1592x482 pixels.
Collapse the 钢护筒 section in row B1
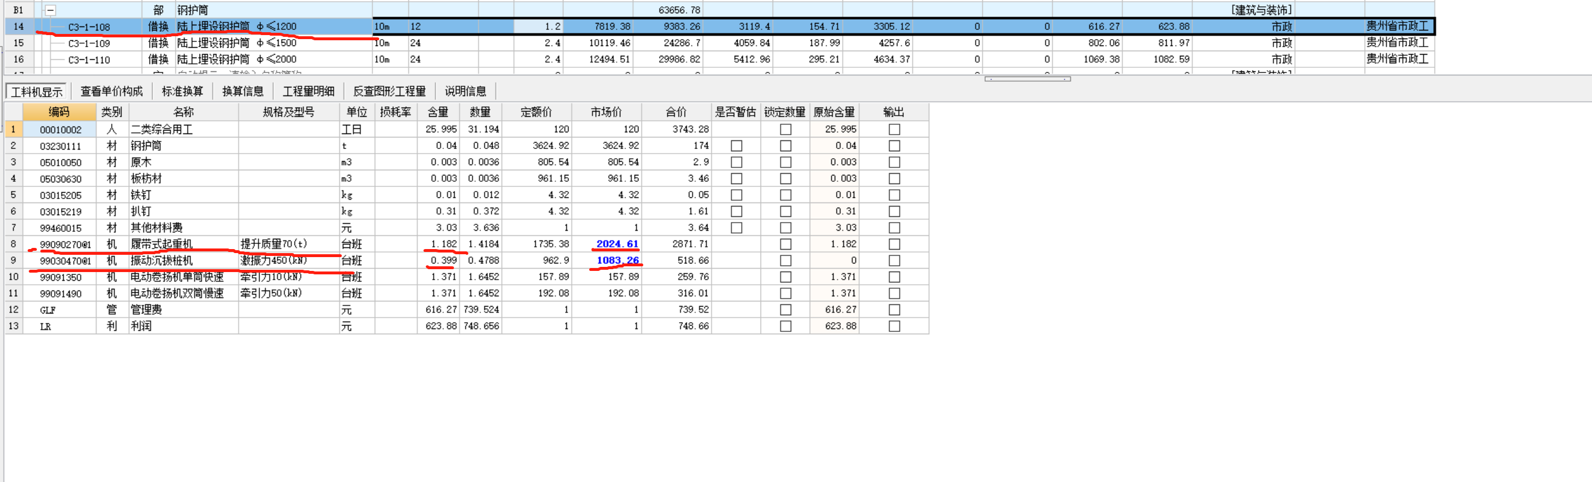[x=51, y=10]
